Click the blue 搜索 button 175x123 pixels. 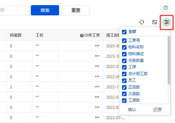pyautogui.click(x=45, y=10)
